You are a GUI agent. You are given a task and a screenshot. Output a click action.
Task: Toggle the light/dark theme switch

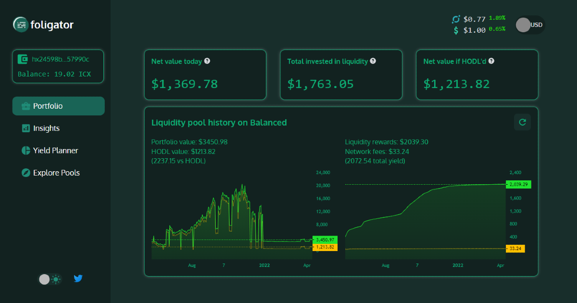(x=50, y=279)
